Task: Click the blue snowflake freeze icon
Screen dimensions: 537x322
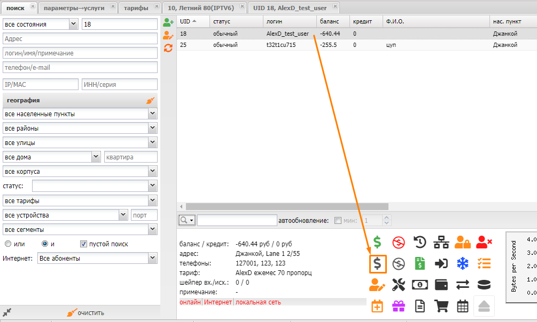Action: point(462,263)
